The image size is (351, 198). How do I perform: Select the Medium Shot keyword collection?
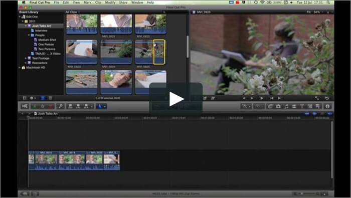47,40
